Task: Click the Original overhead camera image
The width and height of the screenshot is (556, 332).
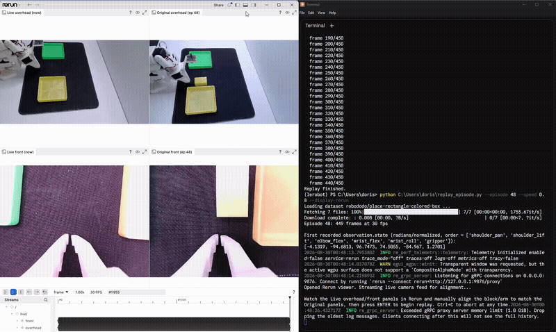Action: [x=224, y=82]
